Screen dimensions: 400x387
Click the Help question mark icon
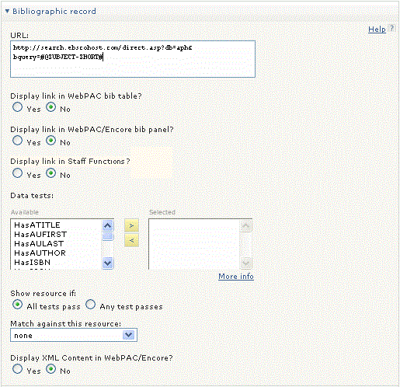(391, 28)
